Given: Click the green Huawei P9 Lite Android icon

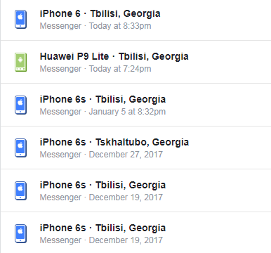Looking at the screenshot, I should point(20,62).
